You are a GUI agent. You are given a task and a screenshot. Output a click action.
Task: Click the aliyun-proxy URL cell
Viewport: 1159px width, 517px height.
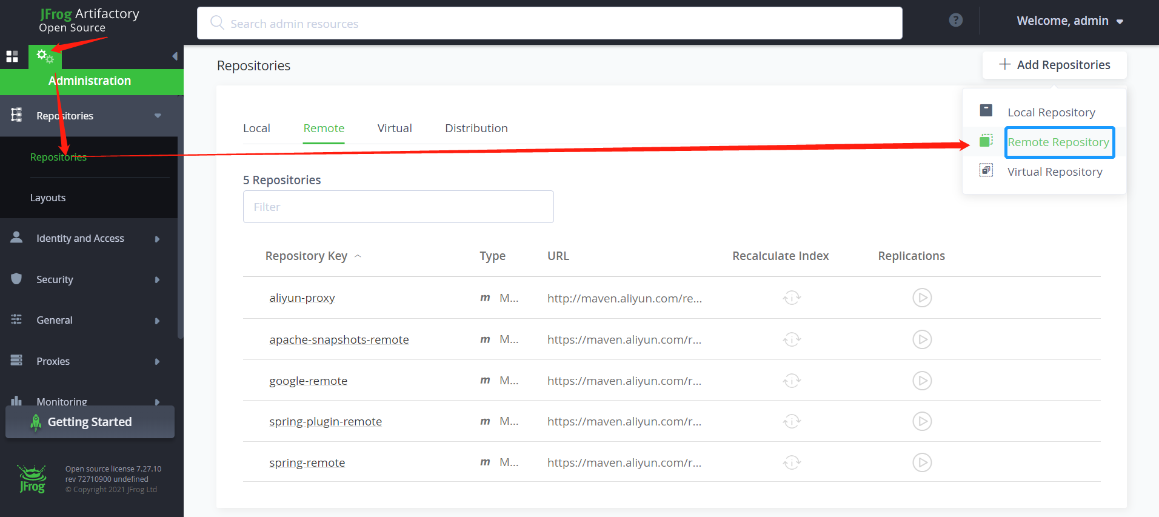[x=624, y=298]
